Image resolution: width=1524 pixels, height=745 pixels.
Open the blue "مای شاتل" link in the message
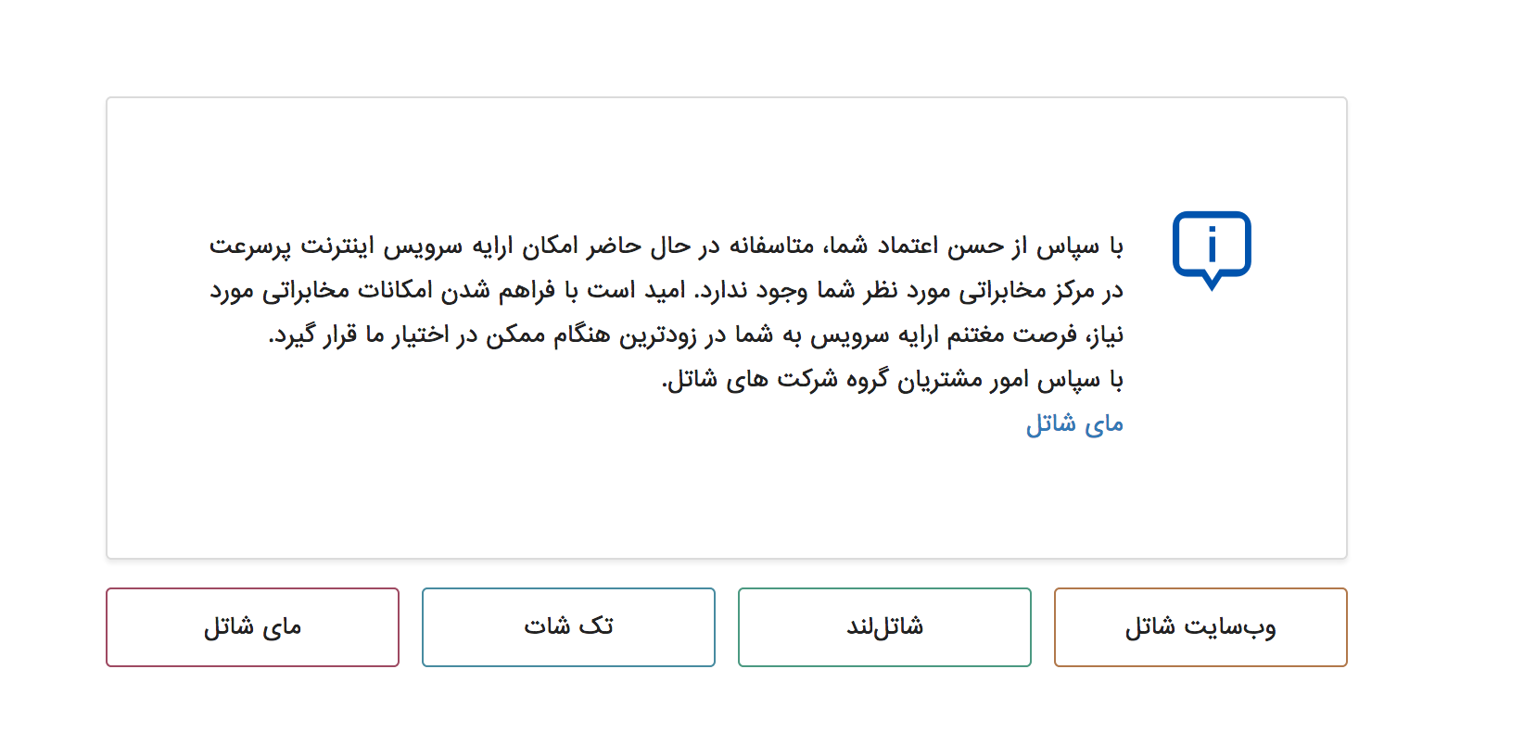pyautogui.click(x=1073, y=424)
